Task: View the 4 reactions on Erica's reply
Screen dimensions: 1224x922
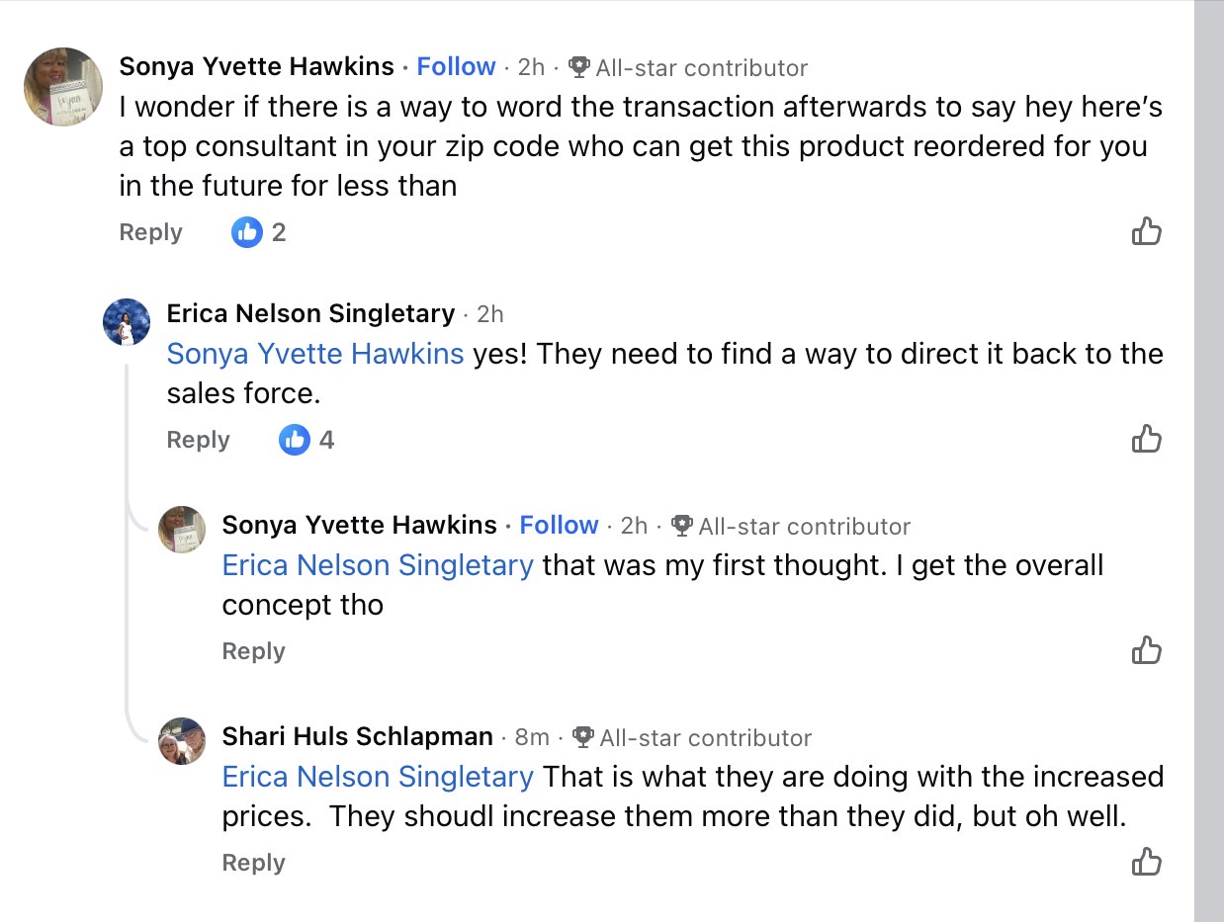Action: pos(307,440)
